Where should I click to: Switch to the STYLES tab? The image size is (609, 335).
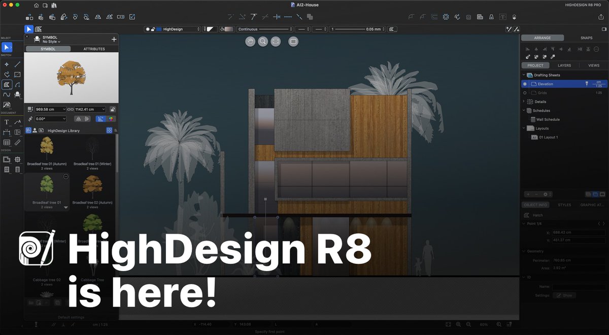(x=564, y=205)
